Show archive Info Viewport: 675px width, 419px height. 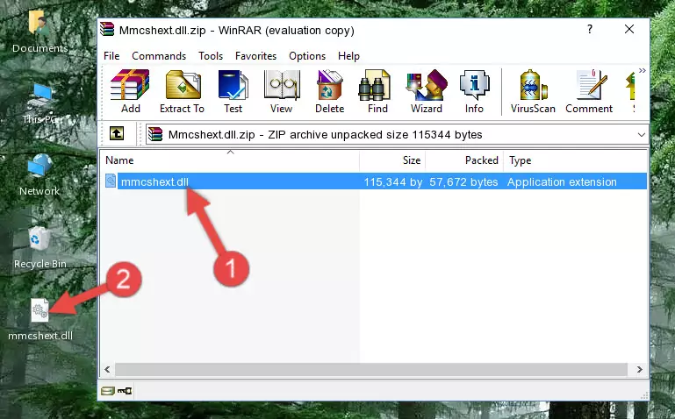point(474,91)
